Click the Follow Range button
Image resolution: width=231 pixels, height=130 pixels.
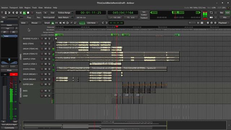point(65,13)
